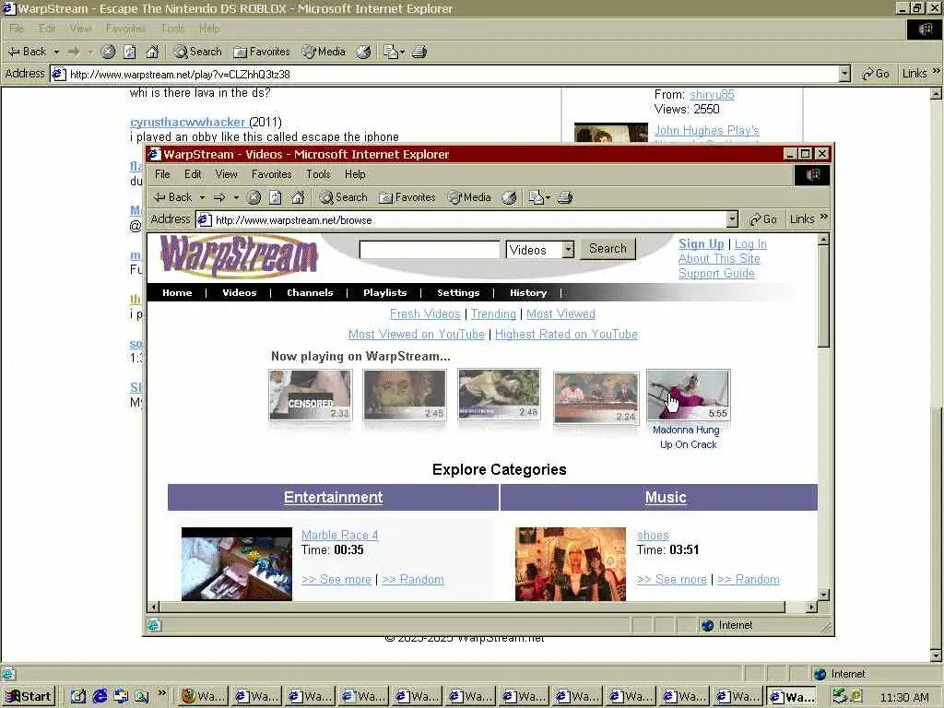Open Edit menu in front Videos window
Image resolution: width=944 pixels, height=708 pixels.
point(193,174)
